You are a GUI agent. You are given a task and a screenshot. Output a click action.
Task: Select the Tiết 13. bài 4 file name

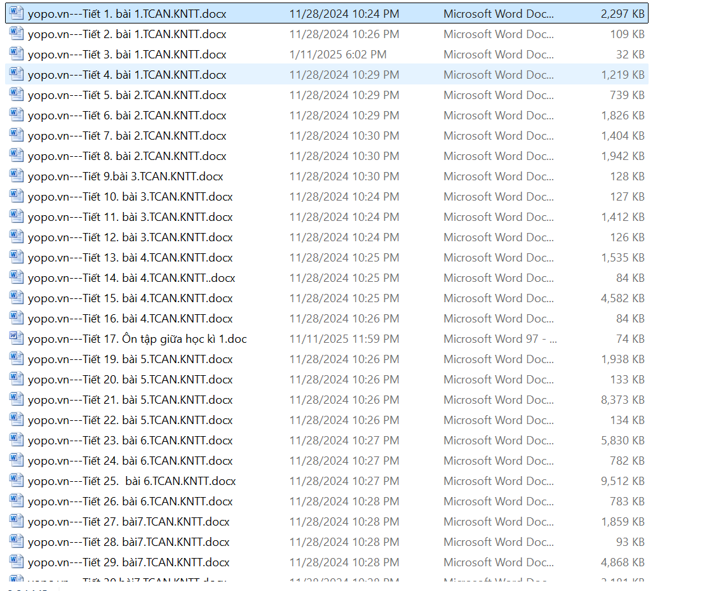pos(130,258)
